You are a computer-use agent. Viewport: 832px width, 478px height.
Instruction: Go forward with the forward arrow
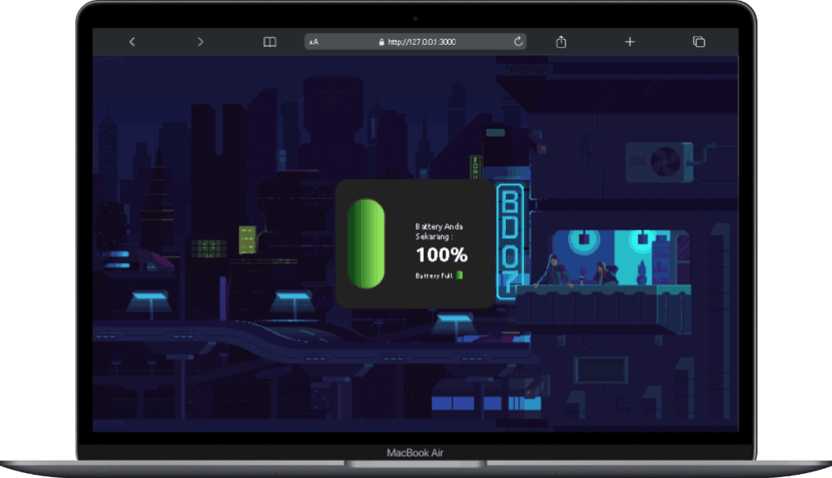pyautogui.click(x=200, y=41)
